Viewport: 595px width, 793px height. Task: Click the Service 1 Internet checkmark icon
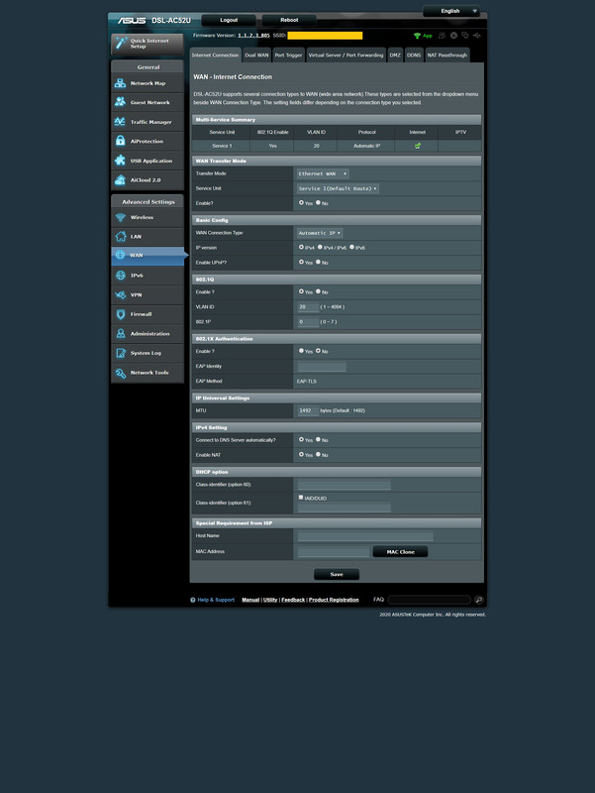(x=418, y=146)
